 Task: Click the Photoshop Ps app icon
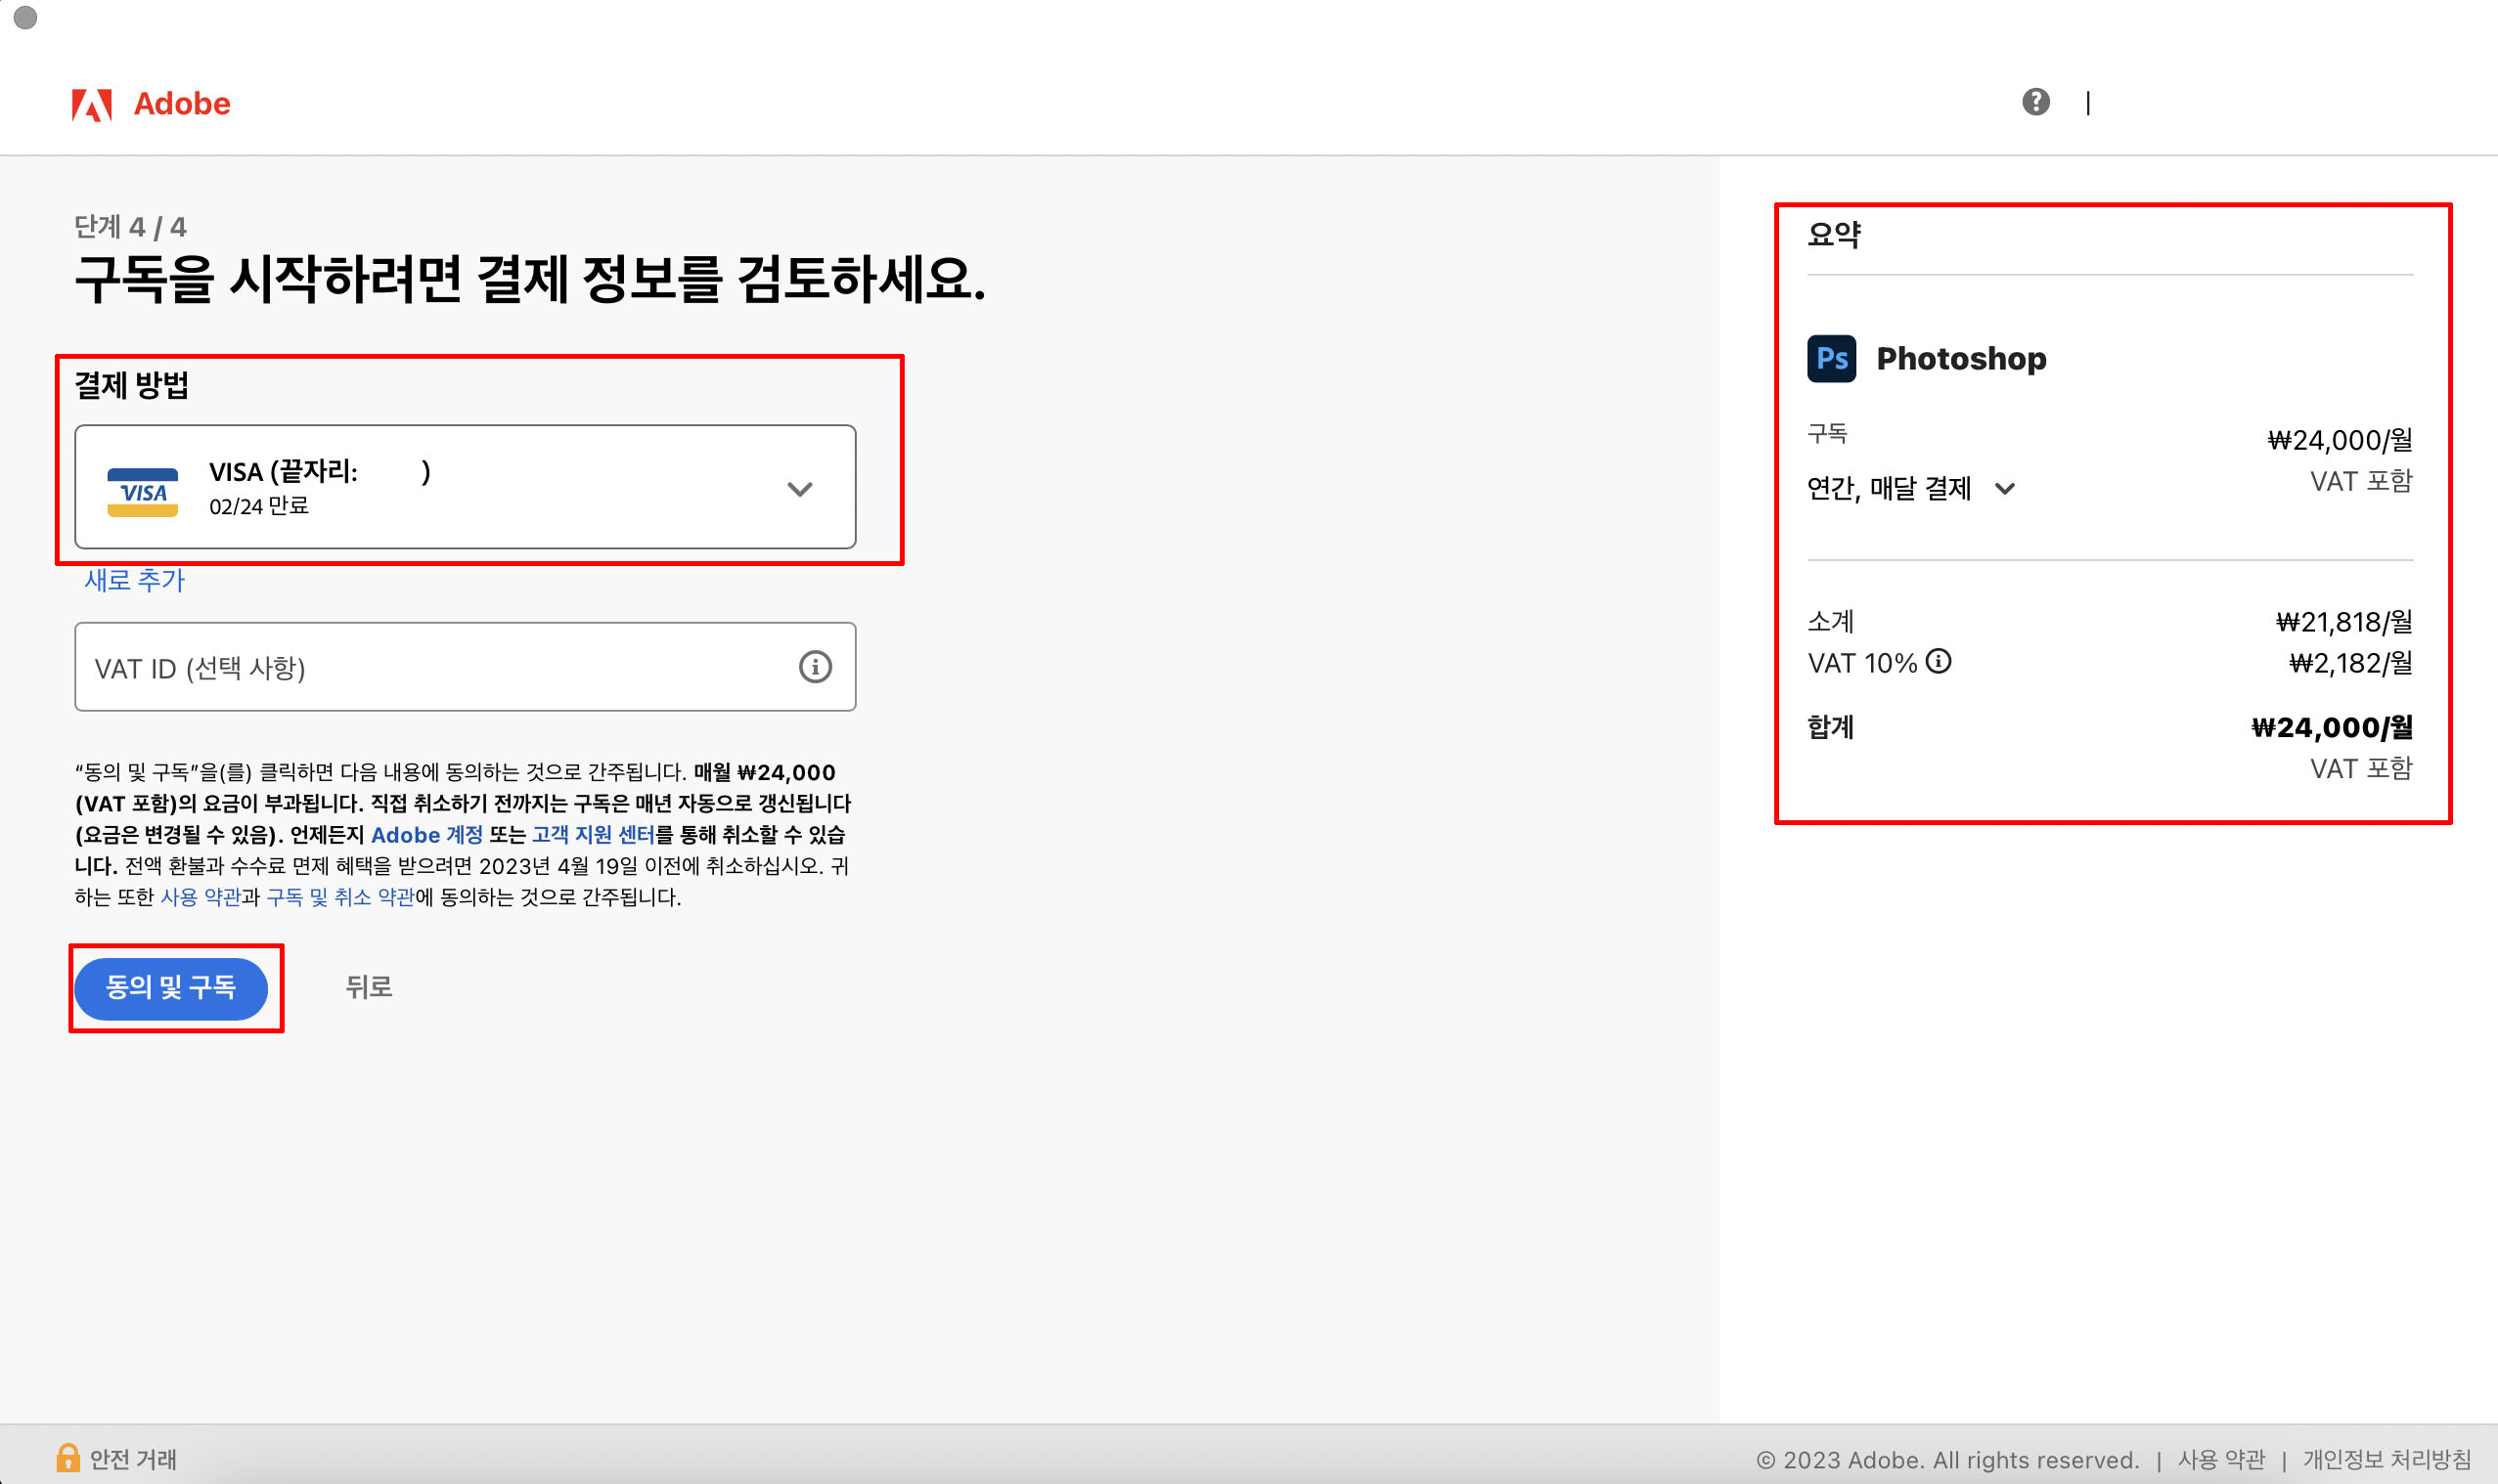click(1831, 358)
